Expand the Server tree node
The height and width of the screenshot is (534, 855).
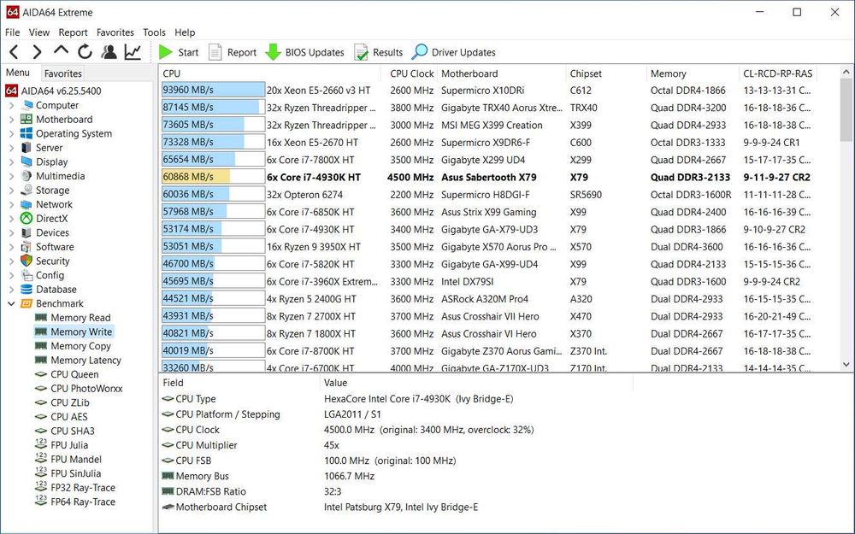pos(11,148)
